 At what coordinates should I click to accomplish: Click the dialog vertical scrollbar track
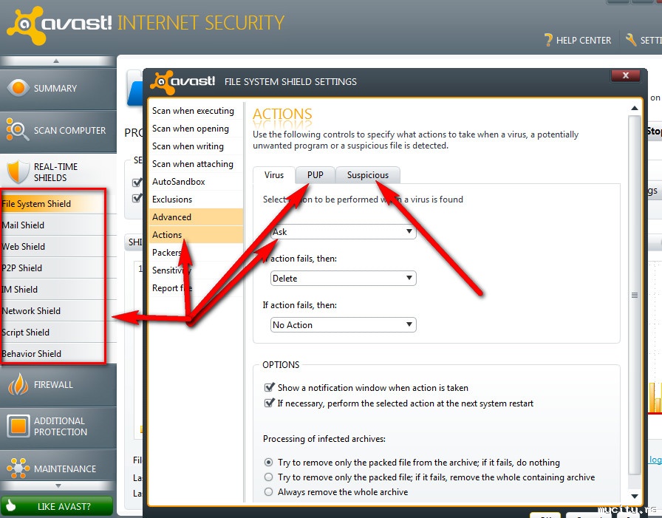click(x=634, y=296)
